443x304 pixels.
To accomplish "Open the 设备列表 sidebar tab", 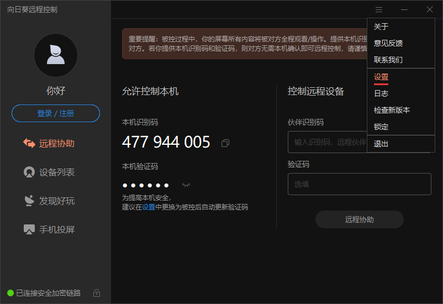I will pyautogui.click(x=49, y=172).
